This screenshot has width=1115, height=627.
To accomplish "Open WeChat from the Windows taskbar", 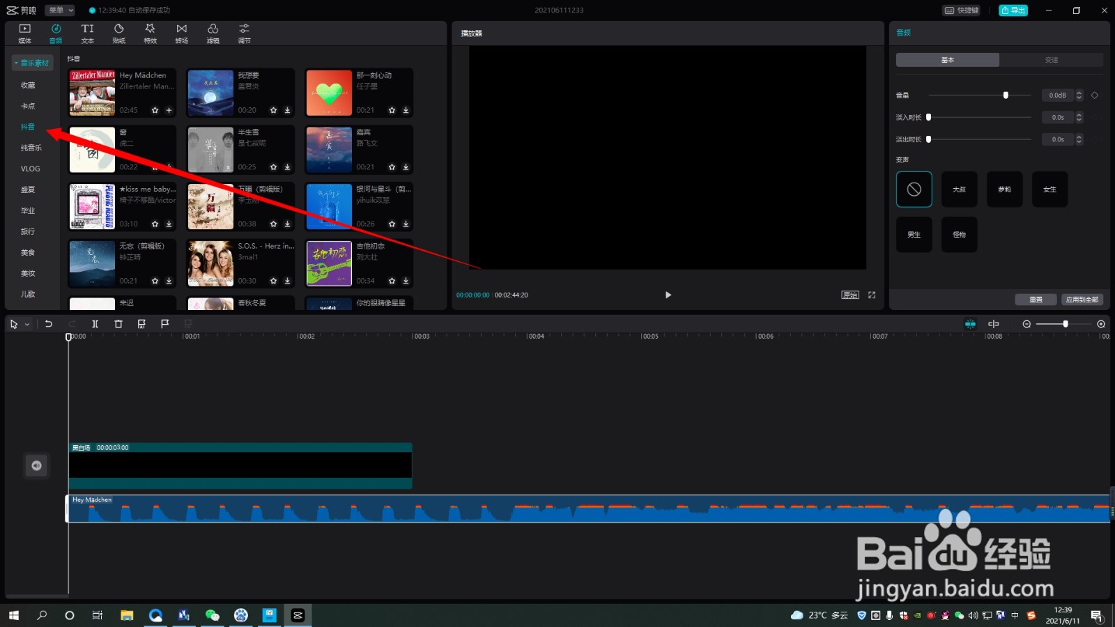I will [212, 615].
